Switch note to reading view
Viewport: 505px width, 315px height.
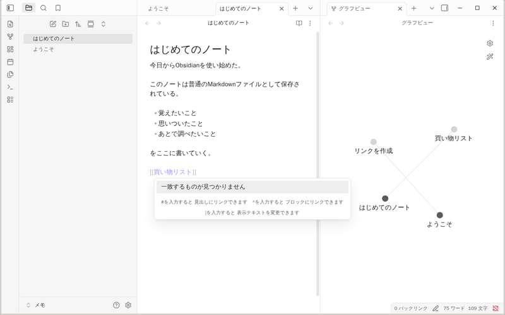pos(299,23)
